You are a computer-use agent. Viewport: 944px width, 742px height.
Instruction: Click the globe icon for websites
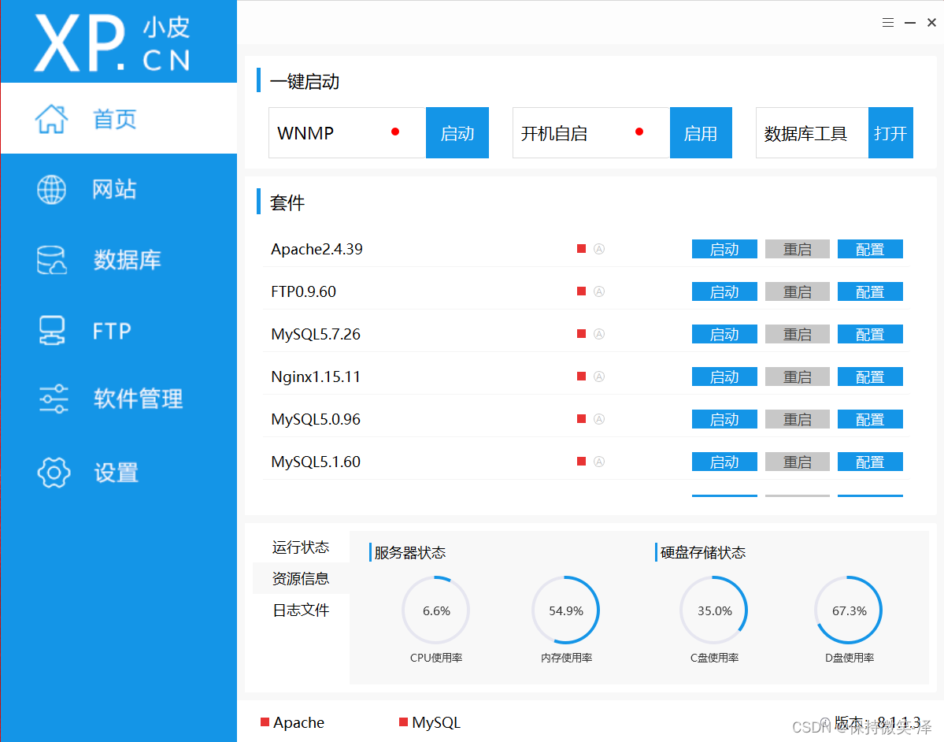click(52, 190)
